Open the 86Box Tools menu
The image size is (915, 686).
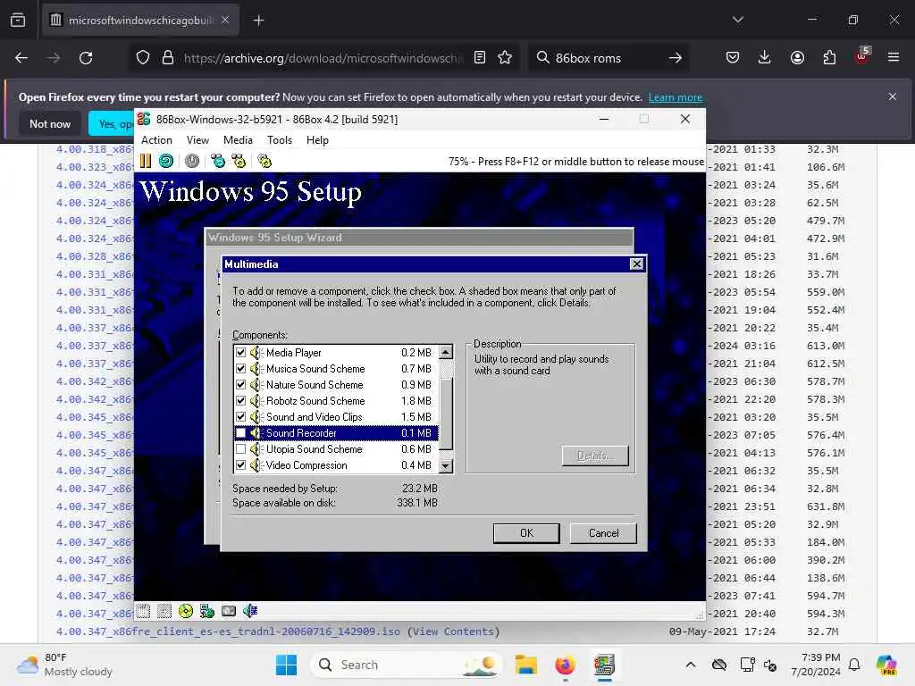pyautogui.click(x=280, y=140)
